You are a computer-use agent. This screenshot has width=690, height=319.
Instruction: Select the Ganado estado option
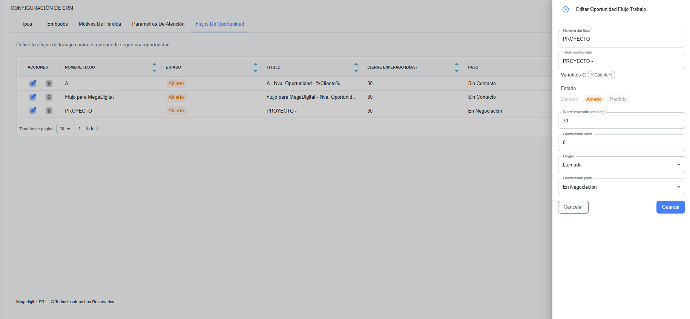coord(569,99)
